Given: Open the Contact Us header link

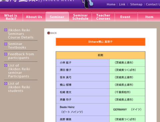Looking at the screenshot, I should (x=153, y=4).
